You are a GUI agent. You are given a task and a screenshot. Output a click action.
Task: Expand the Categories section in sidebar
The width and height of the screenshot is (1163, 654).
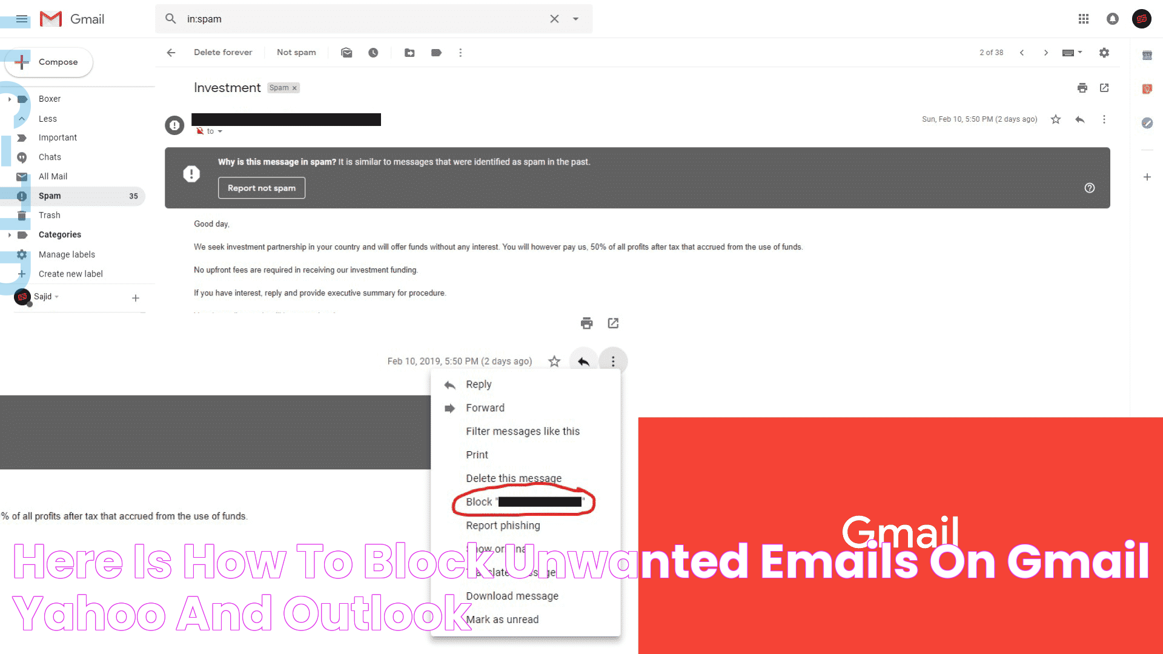pos(10,234)
